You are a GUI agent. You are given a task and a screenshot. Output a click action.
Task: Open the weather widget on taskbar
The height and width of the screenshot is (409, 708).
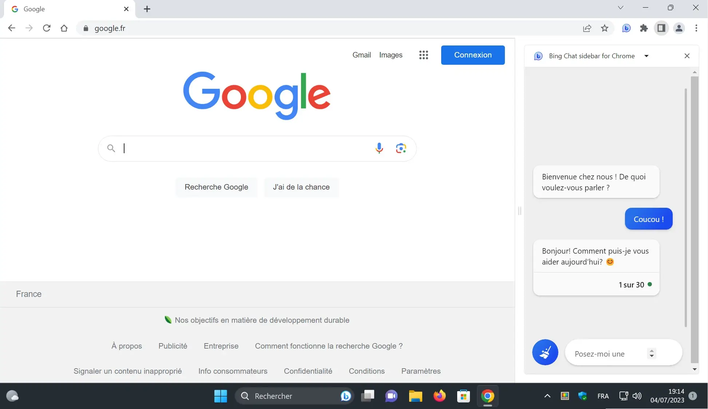coord(12,396)
